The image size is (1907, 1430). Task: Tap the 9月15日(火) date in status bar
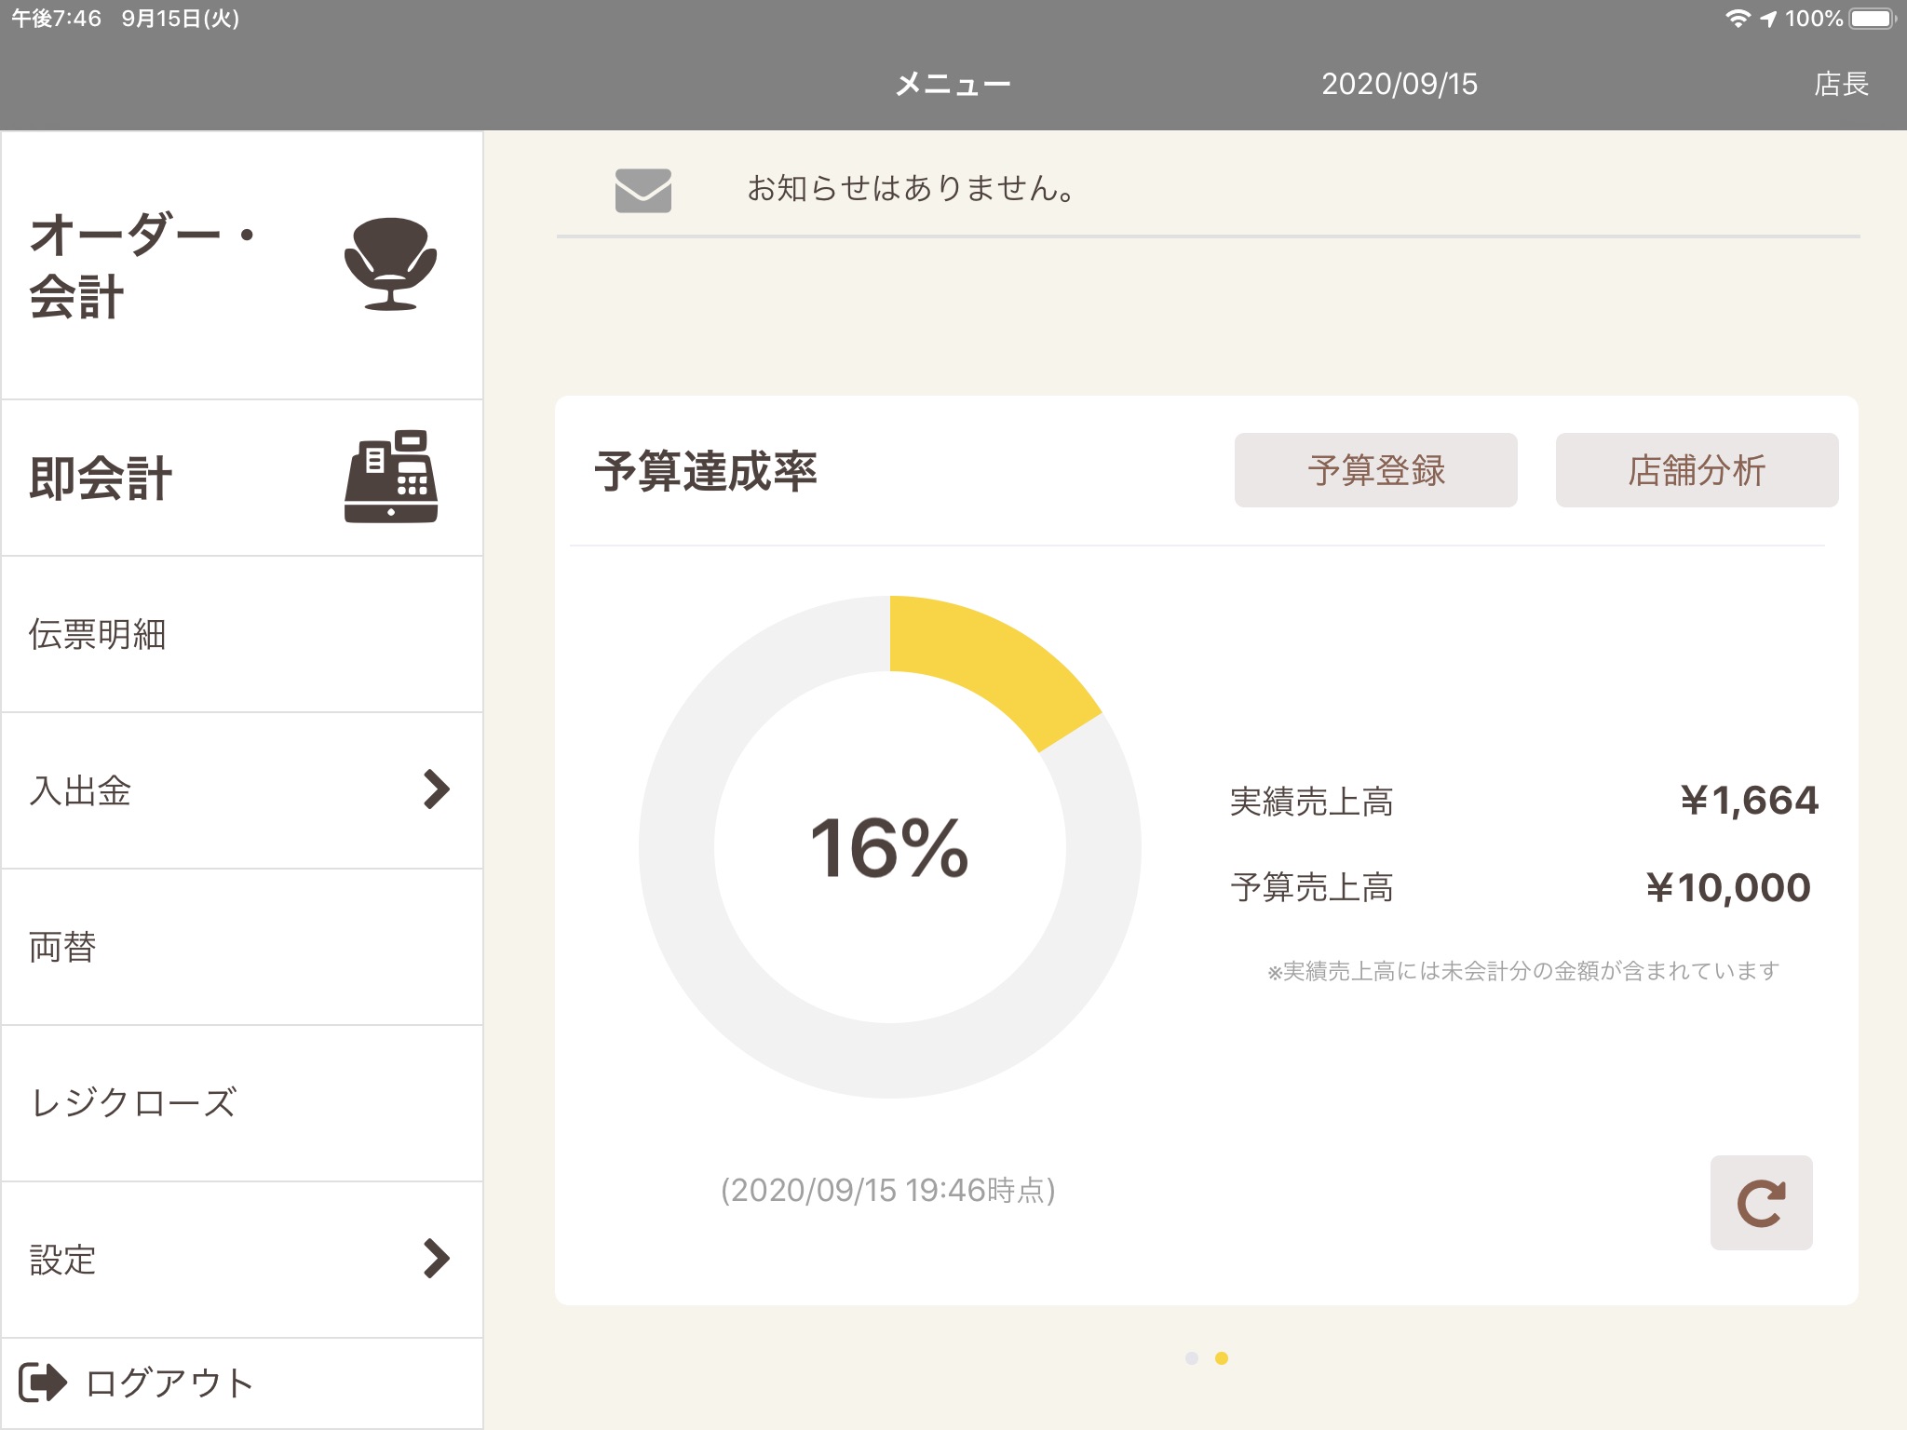coord(181,19)
